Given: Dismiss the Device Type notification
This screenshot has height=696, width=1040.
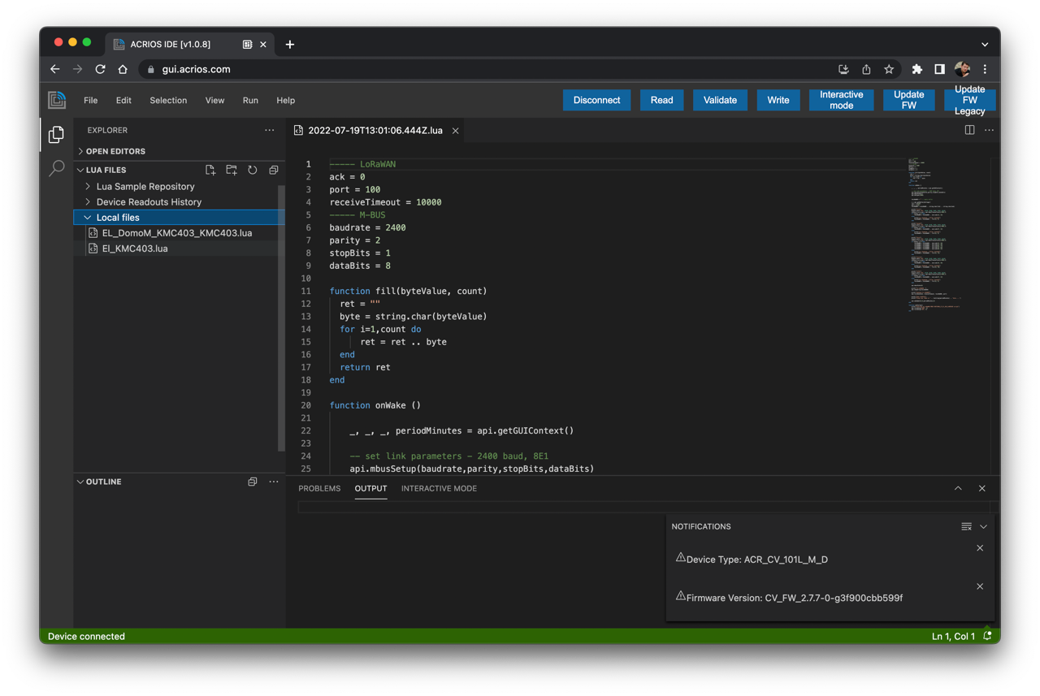Looking at the screenshot, I should (980, 548).
